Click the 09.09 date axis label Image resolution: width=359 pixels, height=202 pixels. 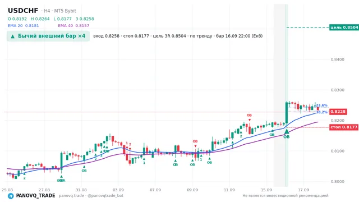[192, 190]
